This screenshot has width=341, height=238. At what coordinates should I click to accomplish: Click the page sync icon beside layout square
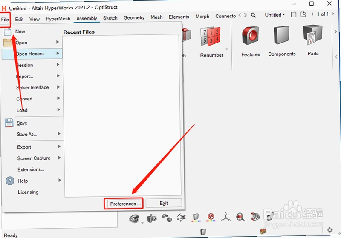pyautogui.click(x=303, y=14)
